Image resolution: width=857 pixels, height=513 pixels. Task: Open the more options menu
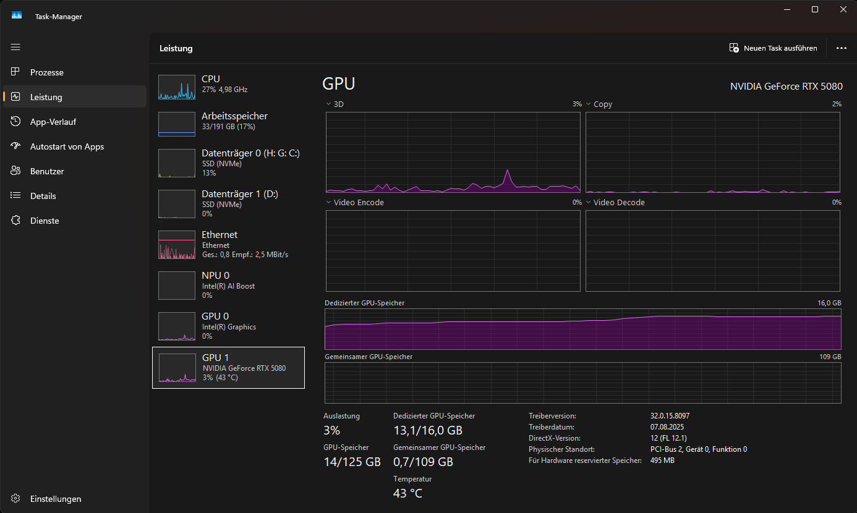pyautogui.click(x=842, y=48)
